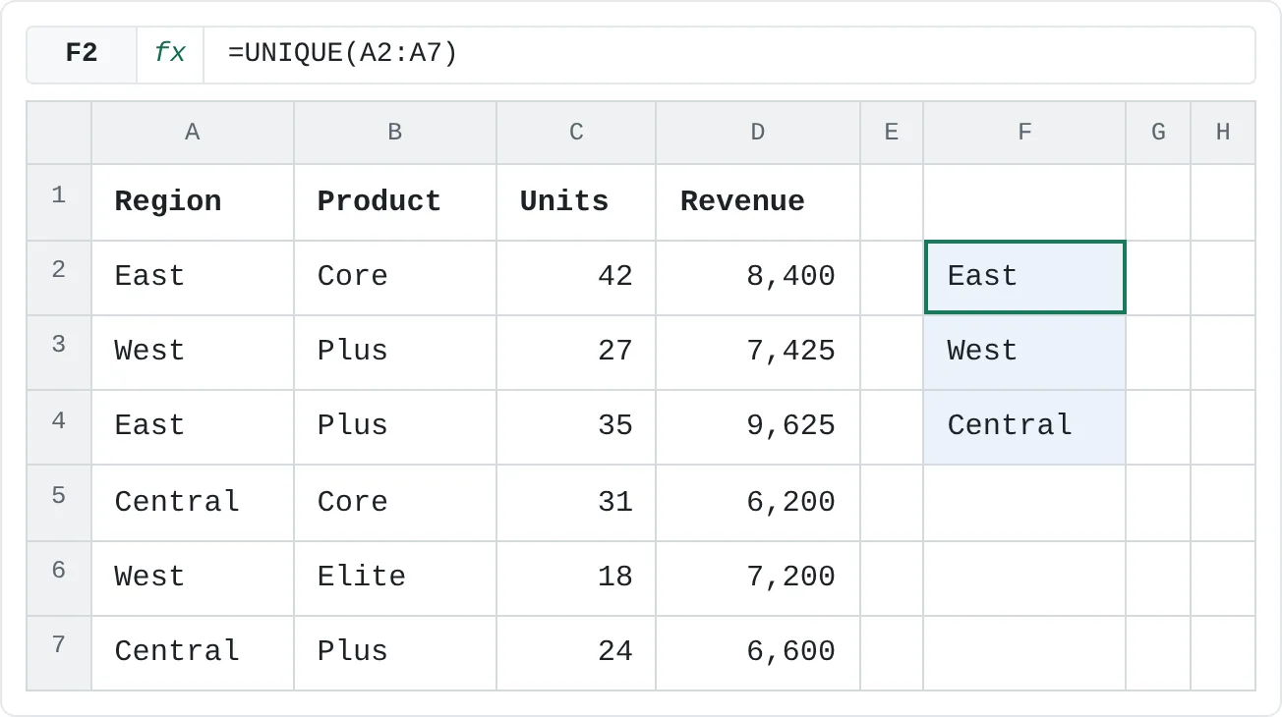
Task: Select row 2 header
Action: (59, 278)
